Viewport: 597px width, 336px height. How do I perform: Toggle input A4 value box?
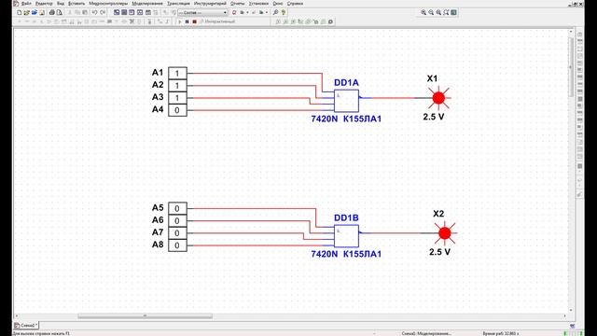[x=177, y=110]
